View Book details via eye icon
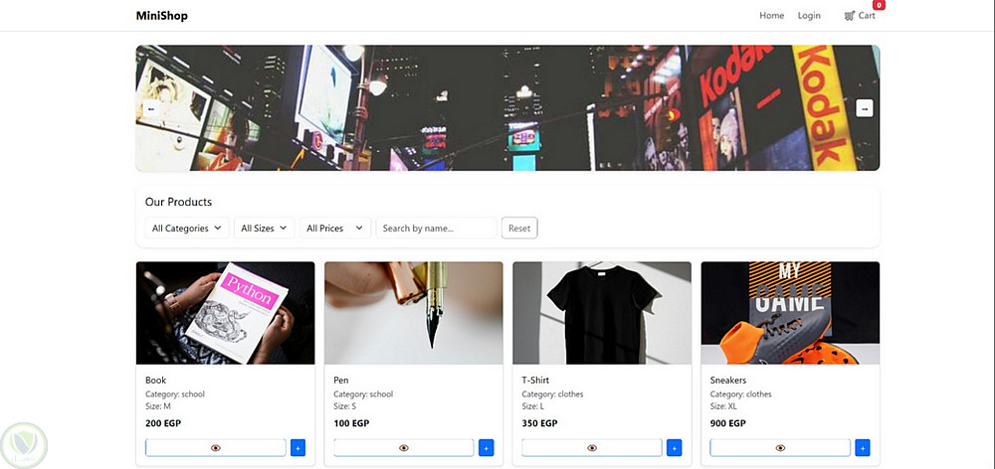The width and height of the screenshot is (995, 469). 216,447
